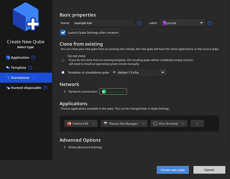Click the debian-13-xfce template icon

click(x=114, y=72)
